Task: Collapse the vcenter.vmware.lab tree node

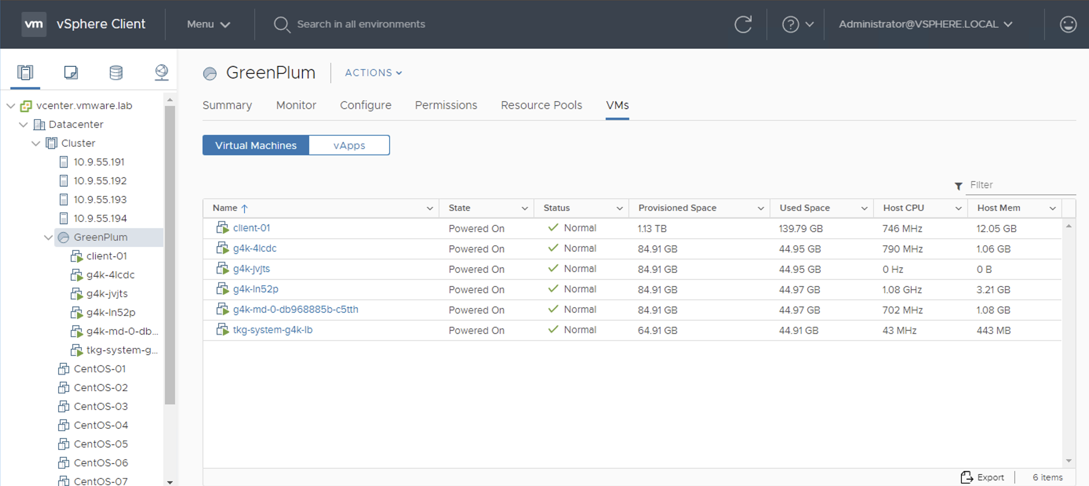Action: (x=11, y=105)
